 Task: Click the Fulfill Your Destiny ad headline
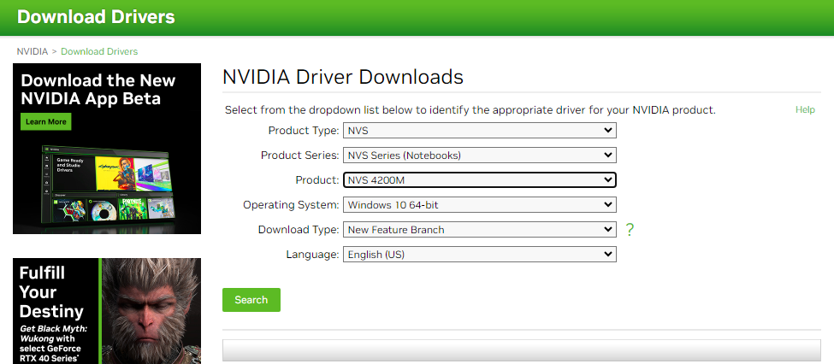click(52, 292)
